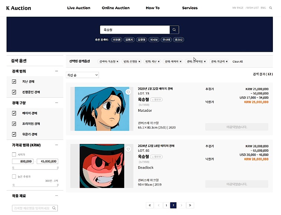Check the 시작가 checkbox

click(14, 155)
